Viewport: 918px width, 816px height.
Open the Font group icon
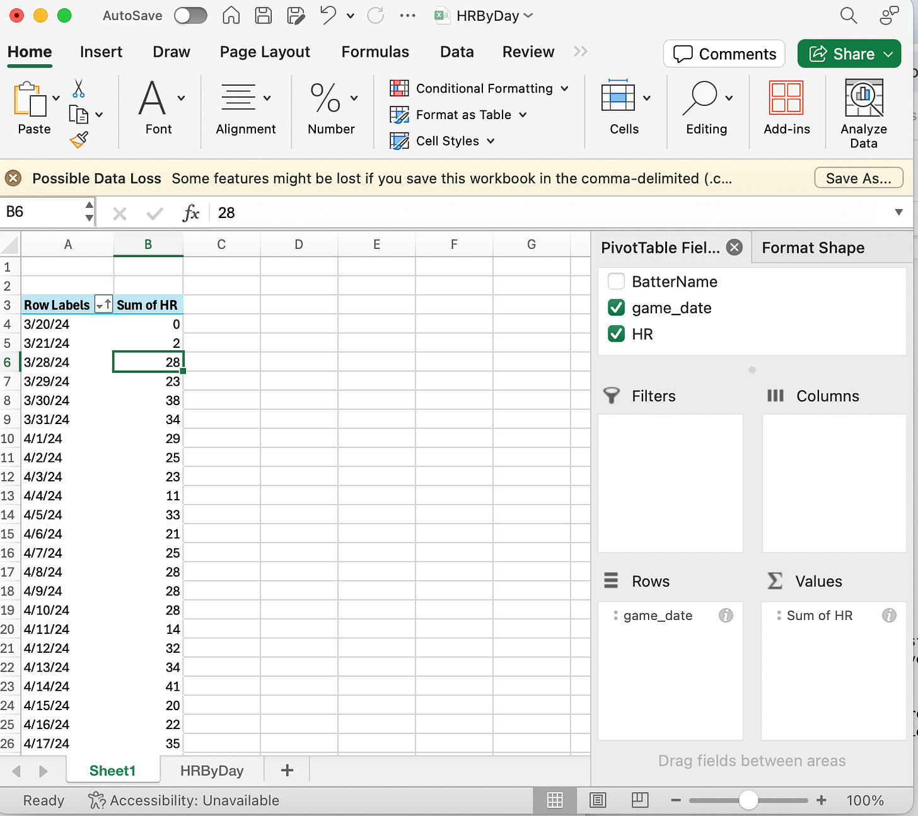click(x=152, y=98)
